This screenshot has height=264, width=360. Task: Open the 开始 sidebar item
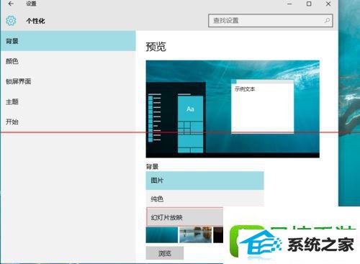(x=68, y=122)
